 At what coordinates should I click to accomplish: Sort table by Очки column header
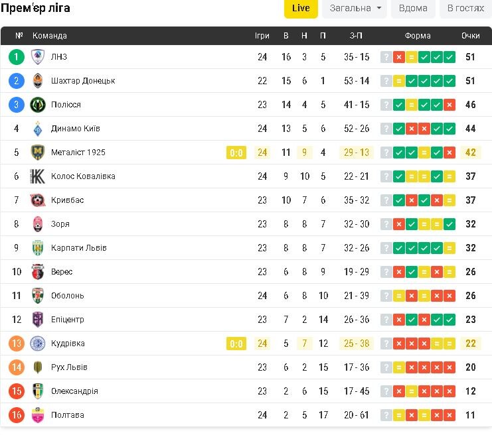471,36
